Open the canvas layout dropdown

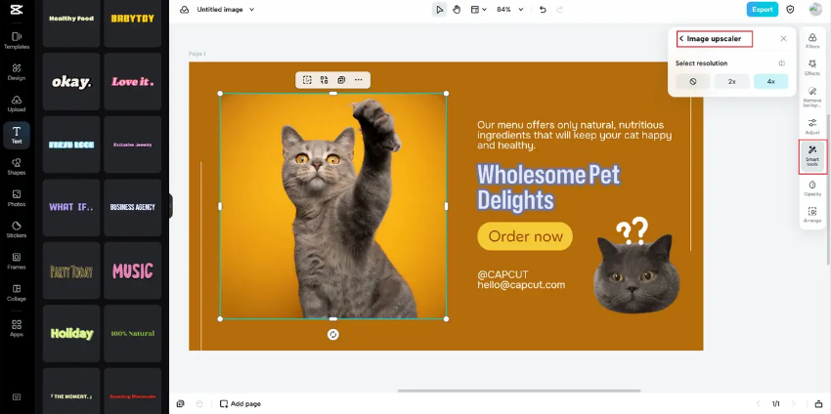[479, 10]
